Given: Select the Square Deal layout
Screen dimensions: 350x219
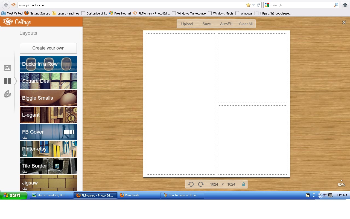Looking at the screenshot, I should click(x=48, y=81).
